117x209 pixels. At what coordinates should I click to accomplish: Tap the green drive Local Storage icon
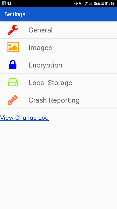point(13,82)
